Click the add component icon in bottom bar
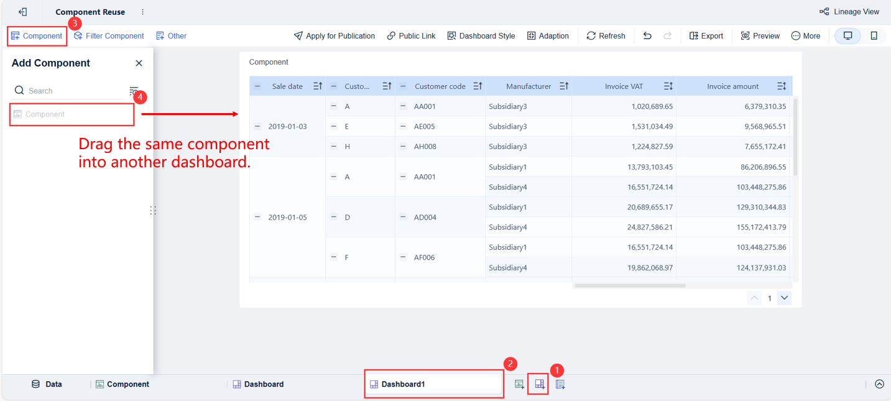This screenshot has width=891, height=401. 519,384
